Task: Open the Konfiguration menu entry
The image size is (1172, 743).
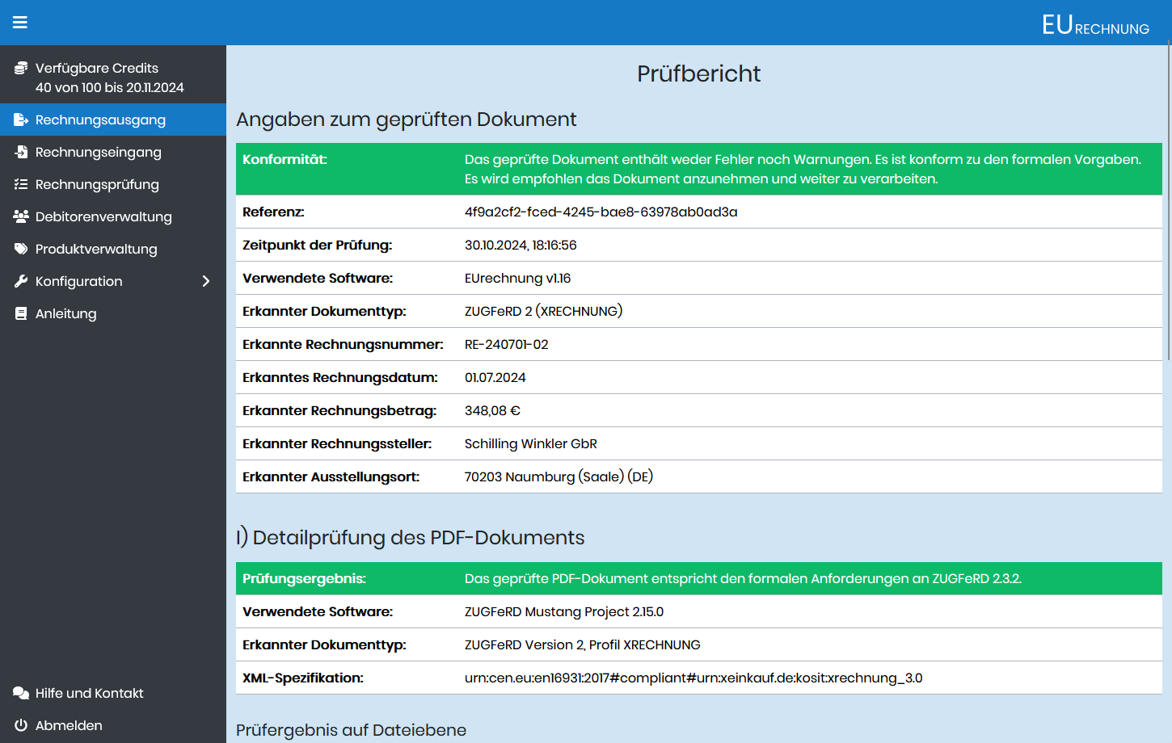Action: (113, 281)
